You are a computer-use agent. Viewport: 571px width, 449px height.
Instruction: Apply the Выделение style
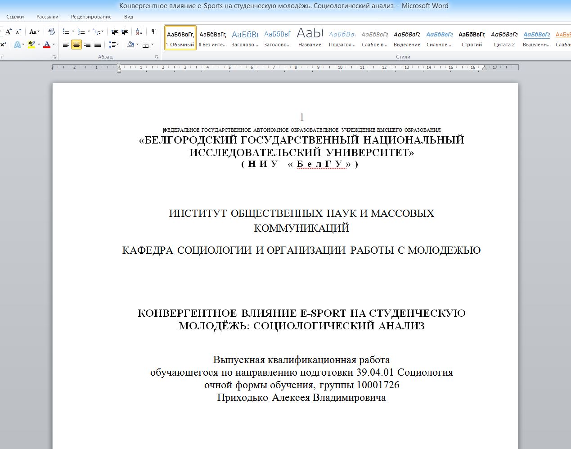[407, 38]
